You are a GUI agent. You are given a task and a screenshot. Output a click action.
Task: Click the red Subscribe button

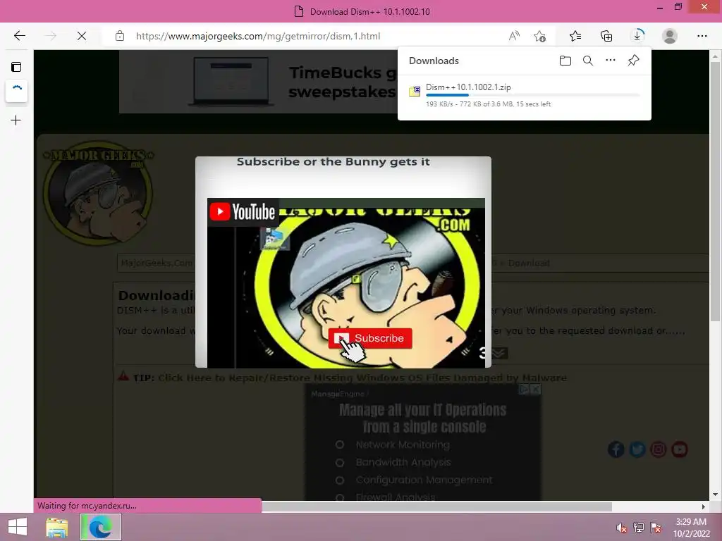point(370,338)
